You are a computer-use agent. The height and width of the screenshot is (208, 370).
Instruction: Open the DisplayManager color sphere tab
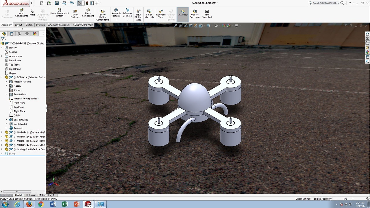coord(35,34)
